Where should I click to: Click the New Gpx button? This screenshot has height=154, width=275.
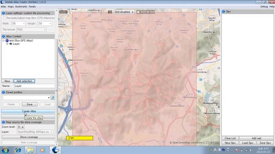coord(230,143)
